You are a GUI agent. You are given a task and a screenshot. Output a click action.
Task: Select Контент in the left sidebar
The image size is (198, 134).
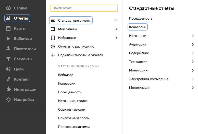[21, 79]
